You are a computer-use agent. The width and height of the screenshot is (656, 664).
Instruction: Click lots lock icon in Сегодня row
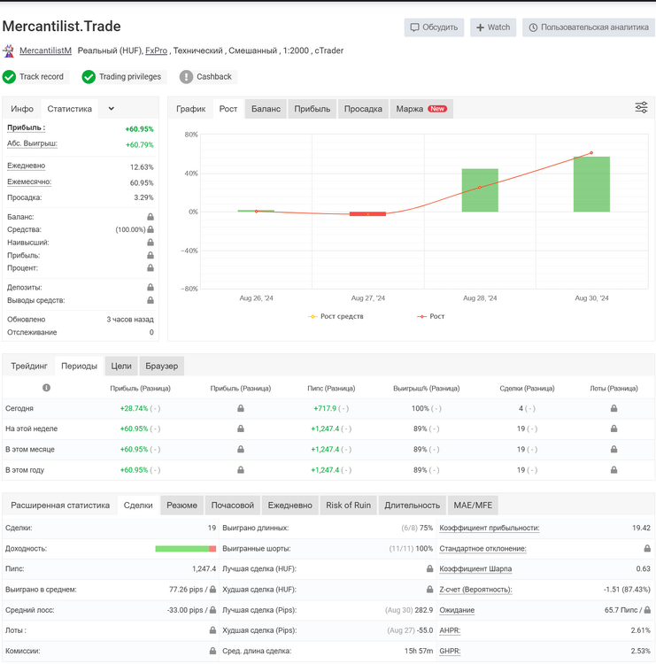pyautogui.click(x=614, y=409)
